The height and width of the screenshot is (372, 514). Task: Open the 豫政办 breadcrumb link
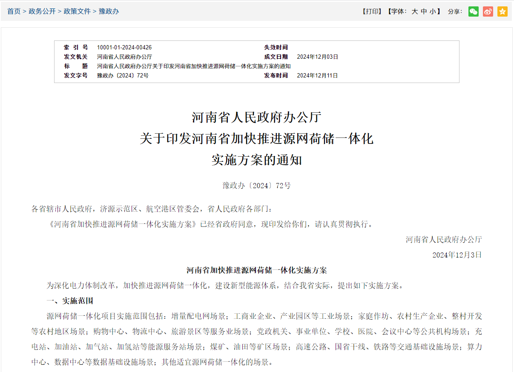point(109,11)
